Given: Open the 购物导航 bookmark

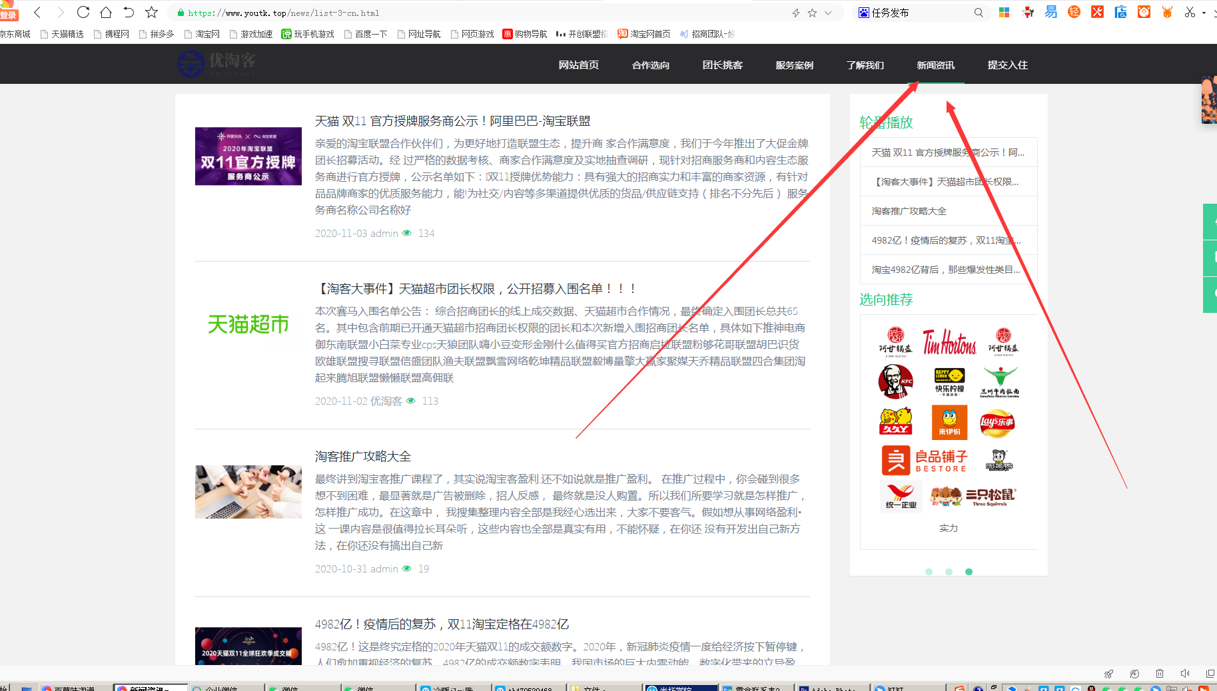Looking at the screenshot, I should click(525, 34).
